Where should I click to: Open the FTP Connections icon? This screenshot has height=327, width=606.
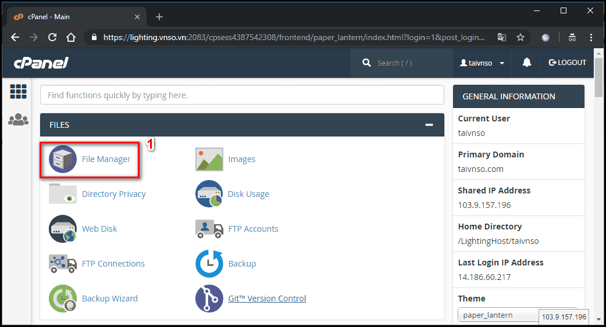[63, 264]
